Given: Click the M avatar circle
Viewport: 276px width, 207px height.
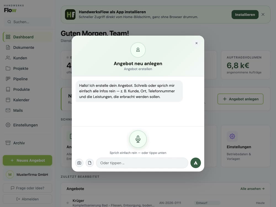Looking at the screenshot, I should tap(10, 175).
